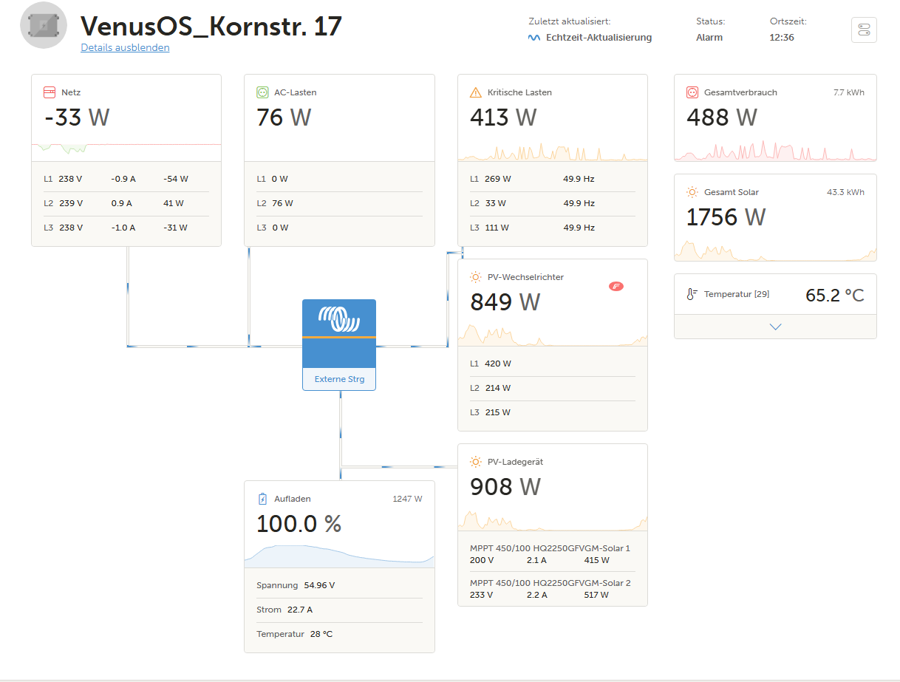The width and height of the screenshot is (900, 682).
Task: Click the VenusOS_Kornstr. 17 title
Action: tap(211, 26)
